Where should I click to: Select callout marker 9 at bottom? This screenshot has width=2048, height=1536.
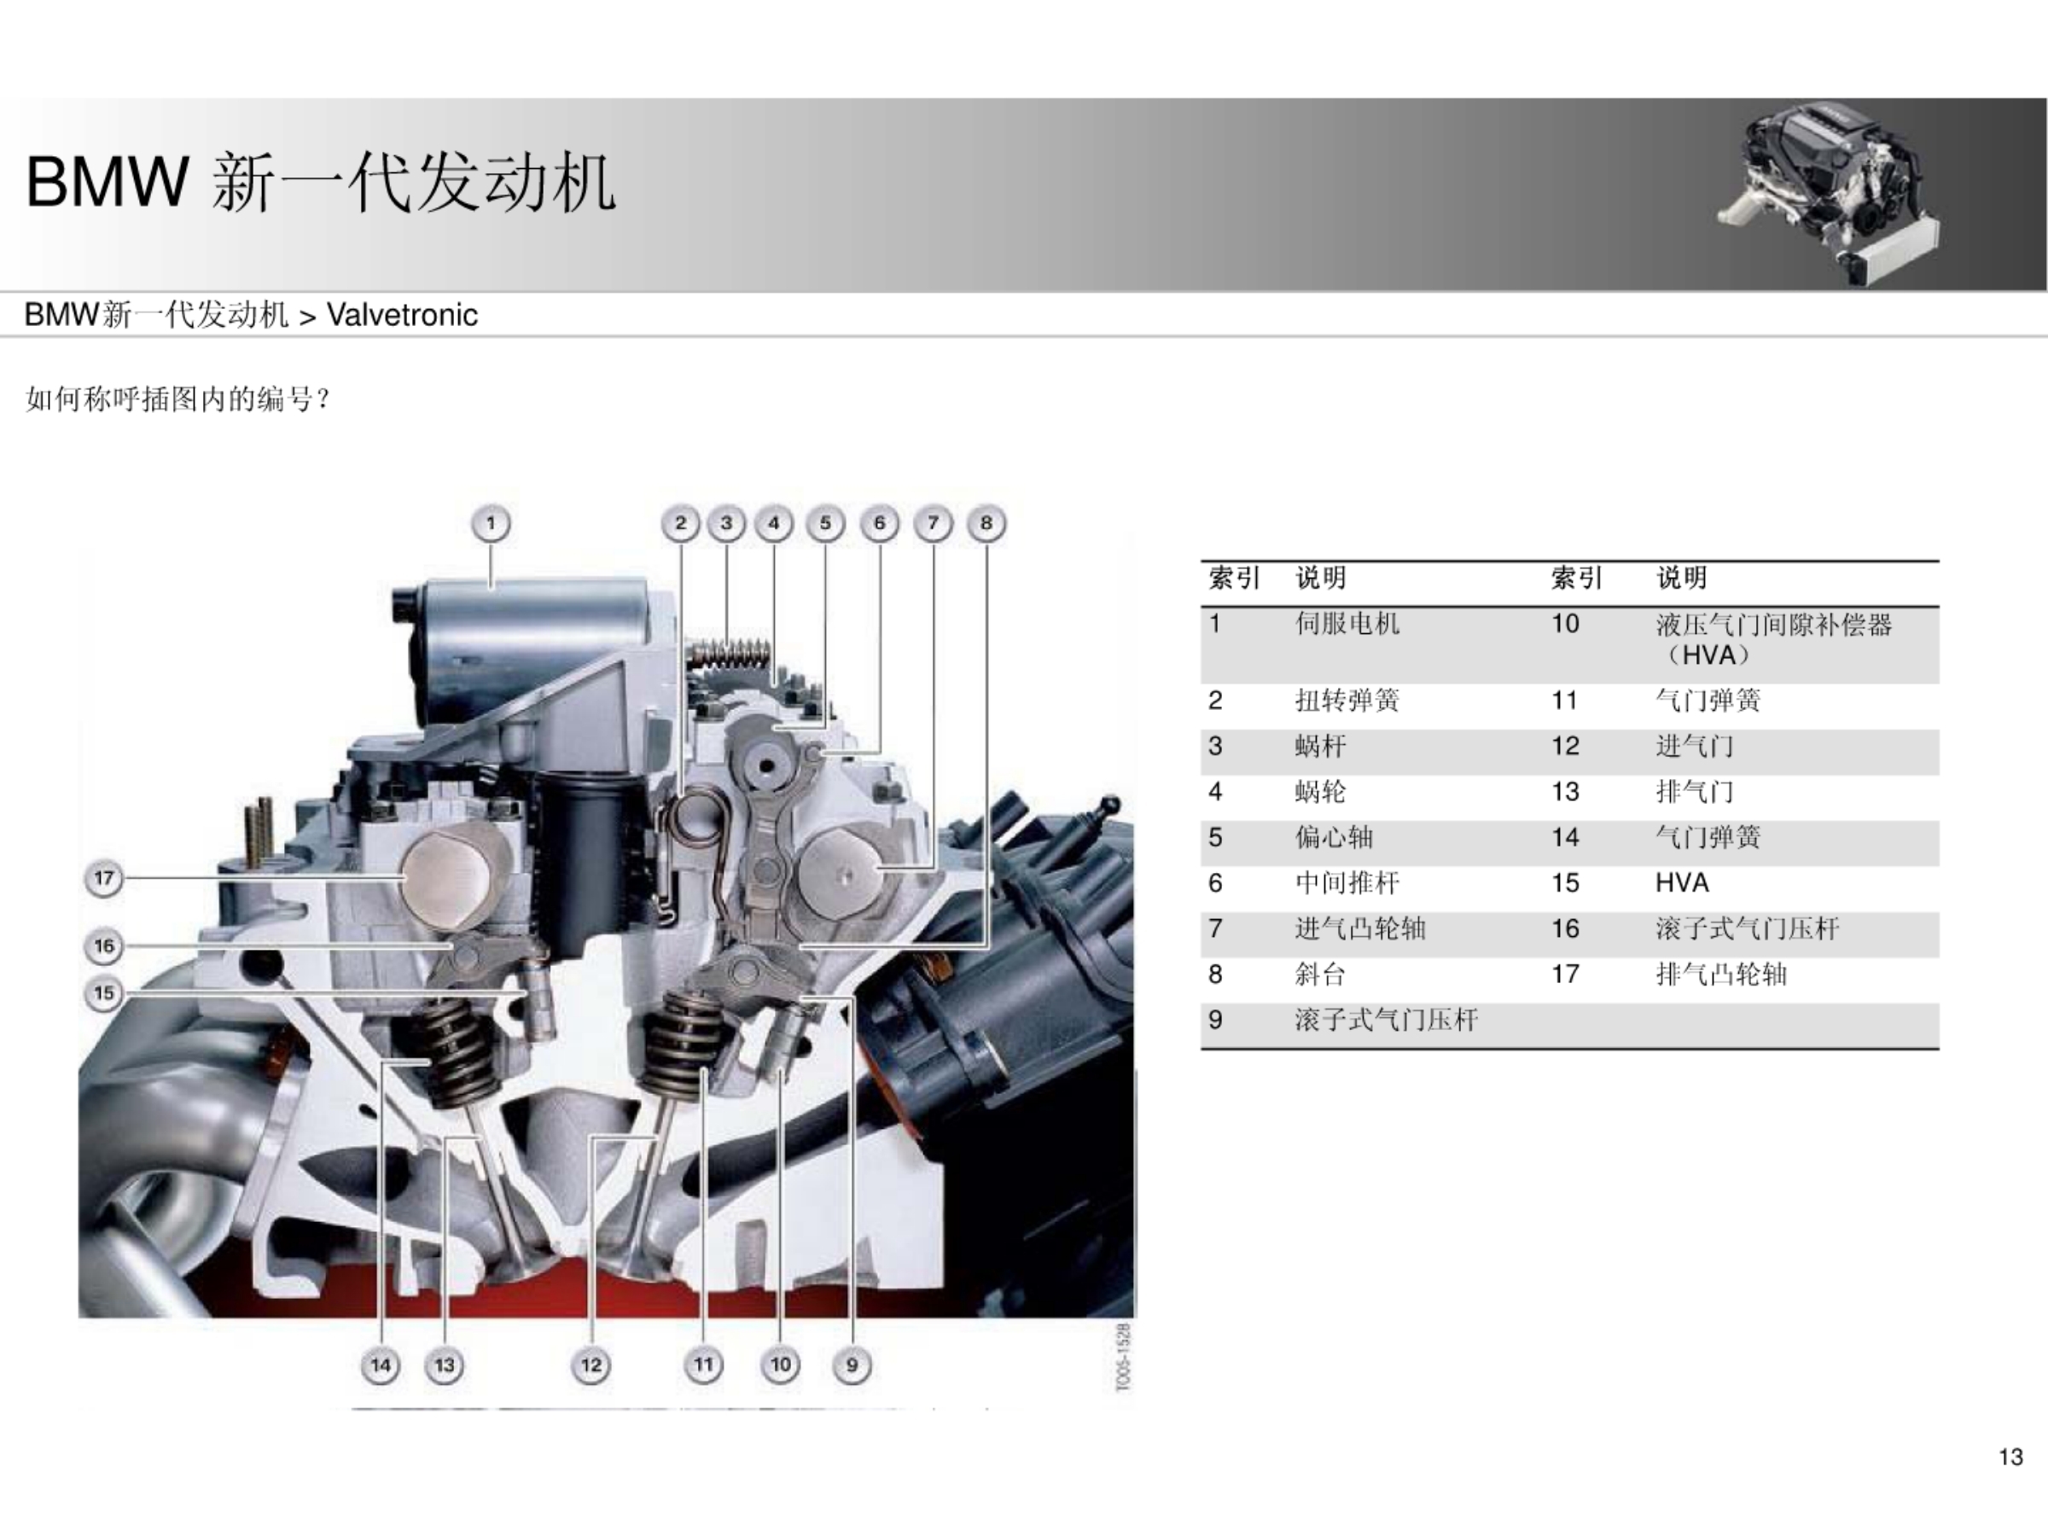click(x=852, y=1364)
